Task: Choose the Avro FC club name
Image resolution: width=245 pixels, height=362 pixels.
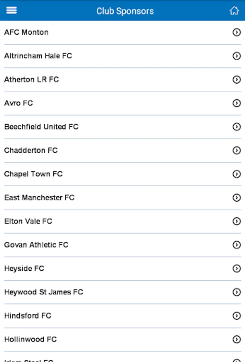Action: [18, 103]
